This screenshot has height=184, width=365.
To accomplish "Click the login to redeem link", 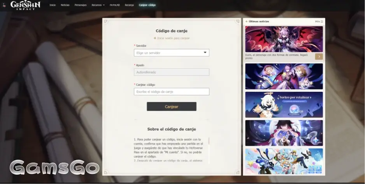I will [174, 38].
